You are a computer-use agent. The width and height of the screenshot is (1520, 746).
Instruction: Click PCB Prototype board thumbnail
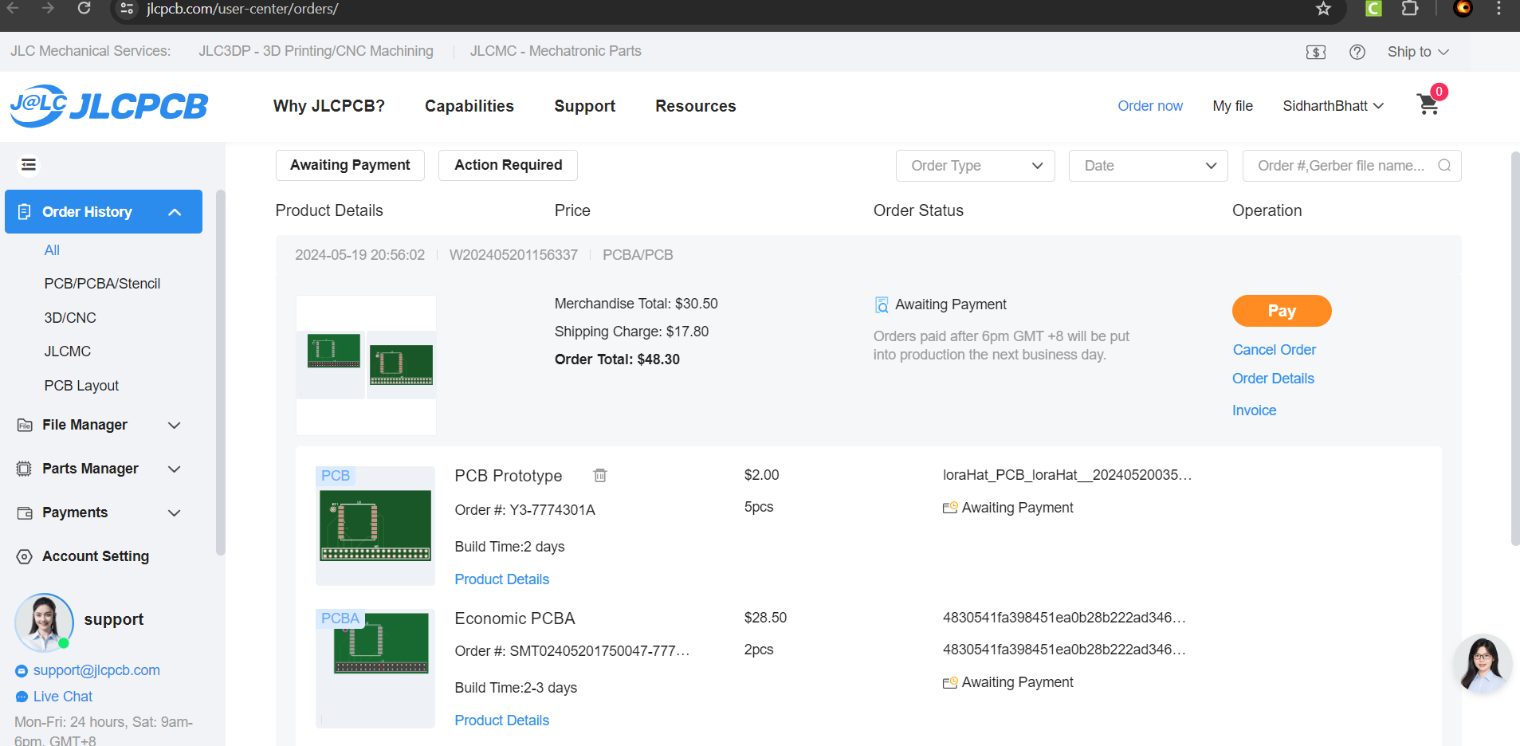point(375,525)
